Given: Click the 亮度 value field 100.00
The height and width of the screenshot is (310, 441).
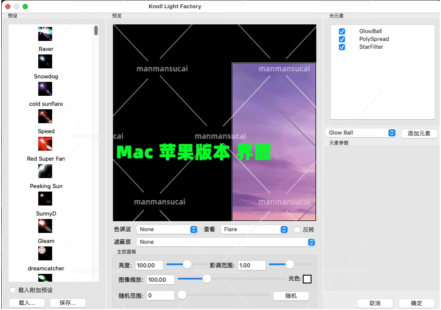Looking at the screenshot, I should tap(149, 266).
